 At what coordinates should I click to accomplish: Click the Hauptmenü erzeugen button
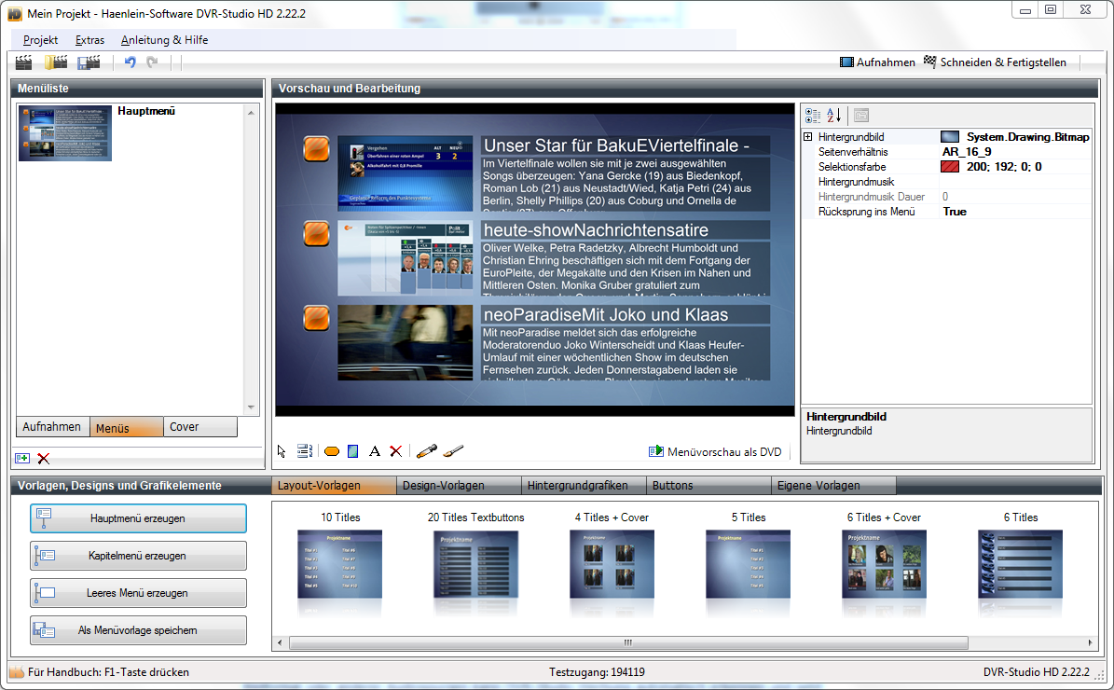tap(138, 518)
